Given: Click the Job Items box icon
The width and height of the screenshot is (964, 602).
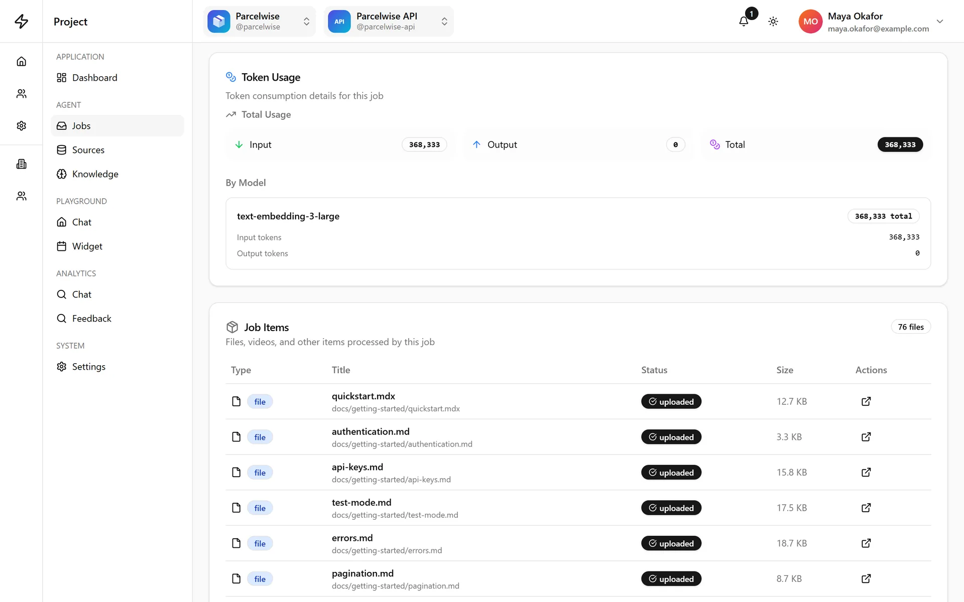Looking at the screenshot, I should pyautogui.click(x=232, y=327).
